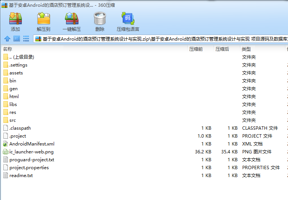288x200 pixels.
Task: Select the html folder icon
Action: pyautogui.click(x=6, y=97)
